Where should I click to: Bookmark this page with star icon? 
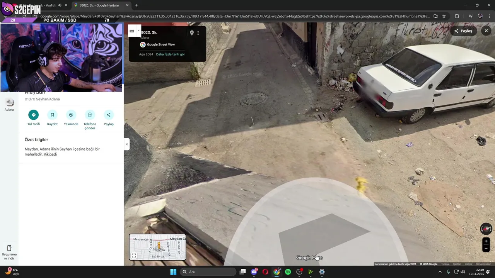(x=444, y=16)
